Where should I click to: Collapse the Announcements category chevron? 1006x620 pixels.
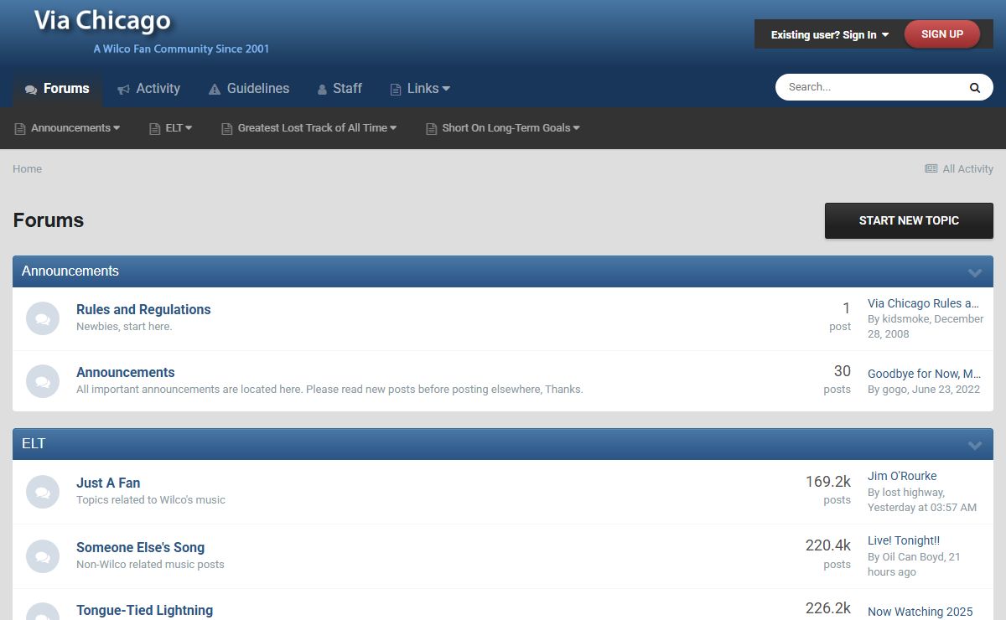[x=975, y=272]
